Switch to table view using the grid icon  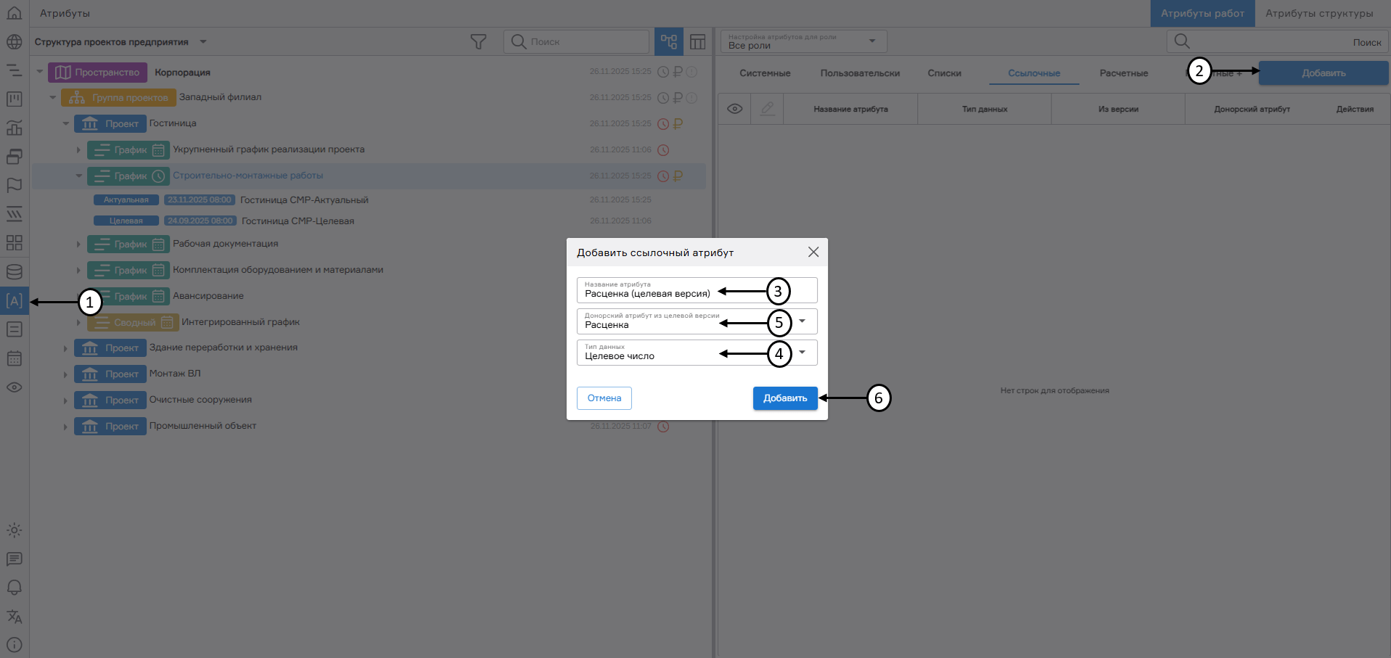(x=697, y=41)
